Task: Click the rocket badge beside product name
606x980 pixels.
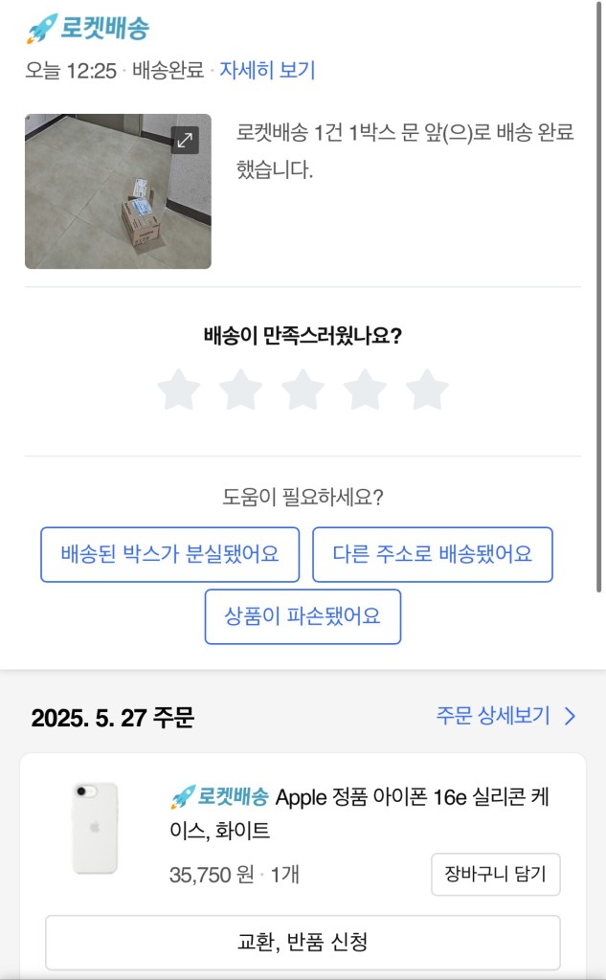Action: click(220, 796)
